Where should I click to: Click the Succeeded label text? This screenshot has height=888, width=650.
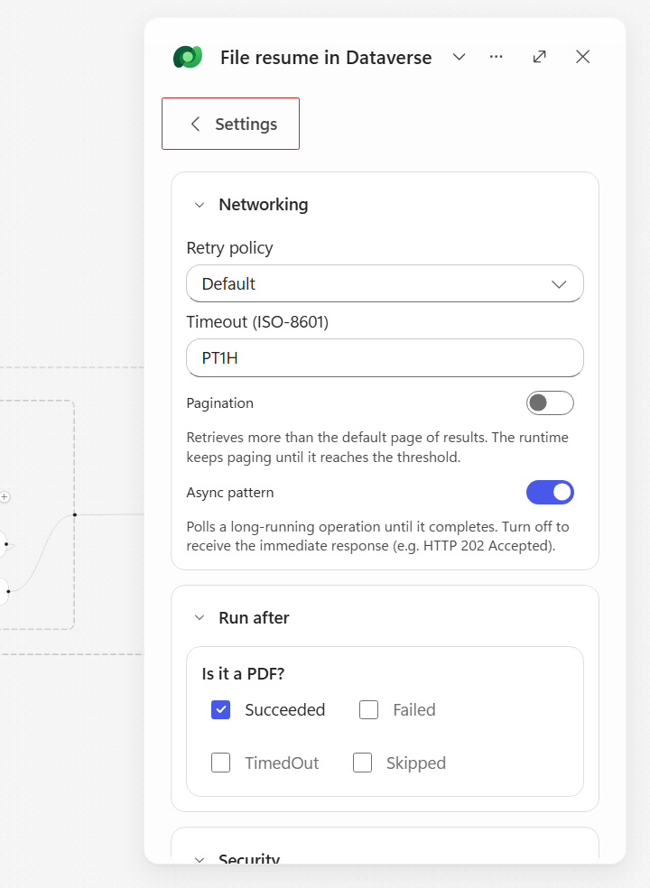click(285, 709)
